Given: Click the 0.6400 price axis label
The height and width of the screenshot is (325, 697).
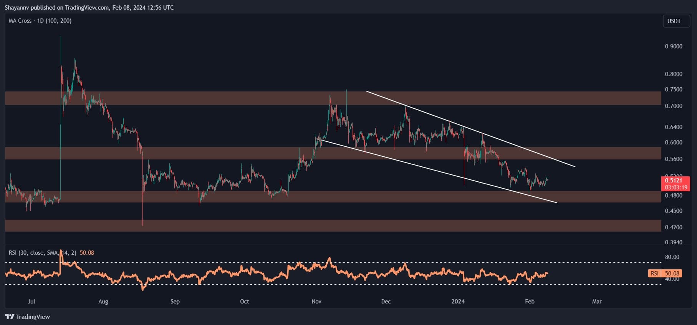Looking at the screenshot, I should tap(674, 127).
